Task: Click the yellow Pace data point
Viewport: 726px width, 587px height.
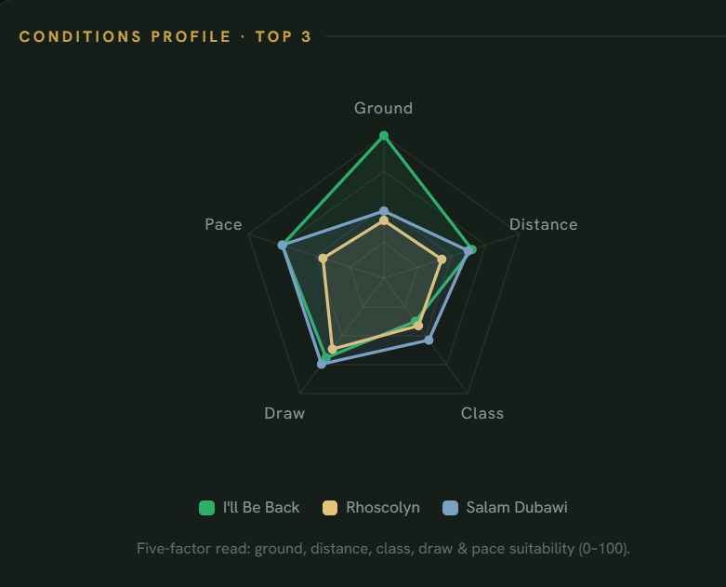Action: coord(323,258)
